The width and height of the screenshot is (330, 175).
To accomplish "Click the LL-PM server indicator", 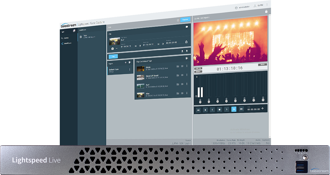I will (x=258, y=5).
